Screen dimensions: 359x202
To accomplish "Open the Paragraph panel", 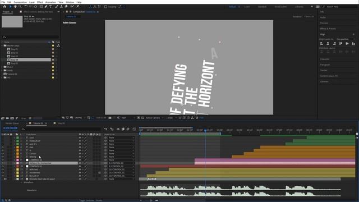I will (325, 65).
